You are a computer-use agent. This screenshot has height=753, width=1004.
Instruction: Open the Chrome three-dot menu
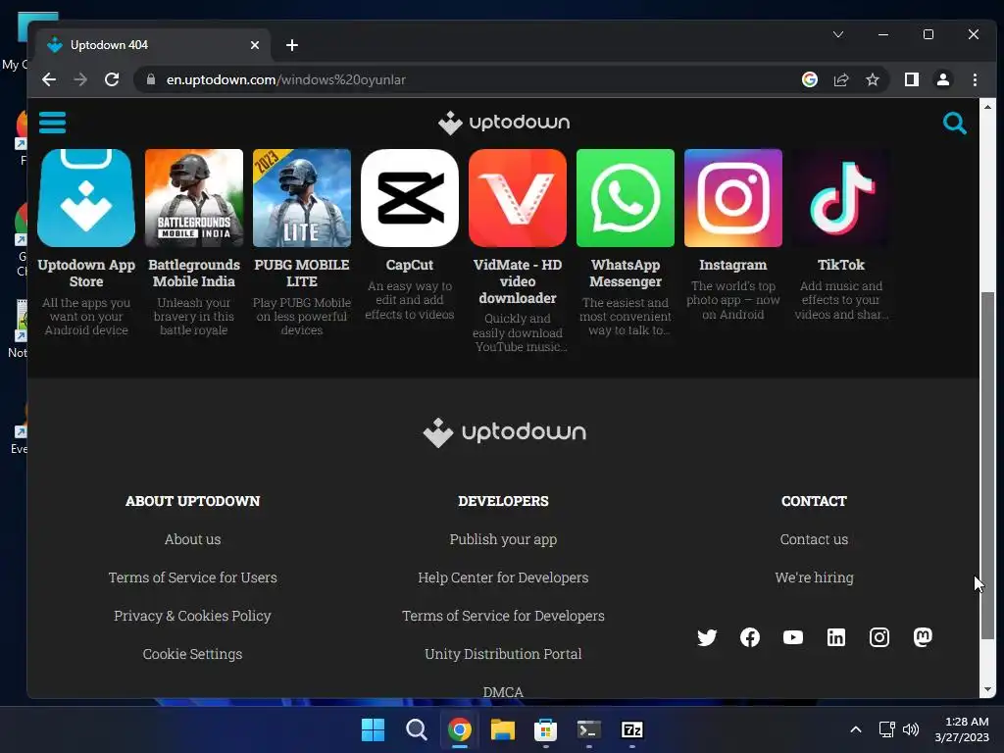tap(975, 79)
